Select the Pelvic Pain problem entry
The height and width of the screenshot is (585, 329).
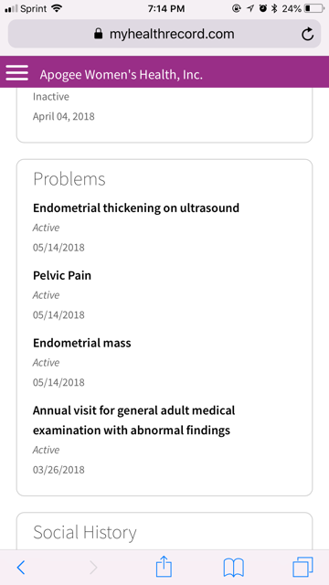coord(62,275)
